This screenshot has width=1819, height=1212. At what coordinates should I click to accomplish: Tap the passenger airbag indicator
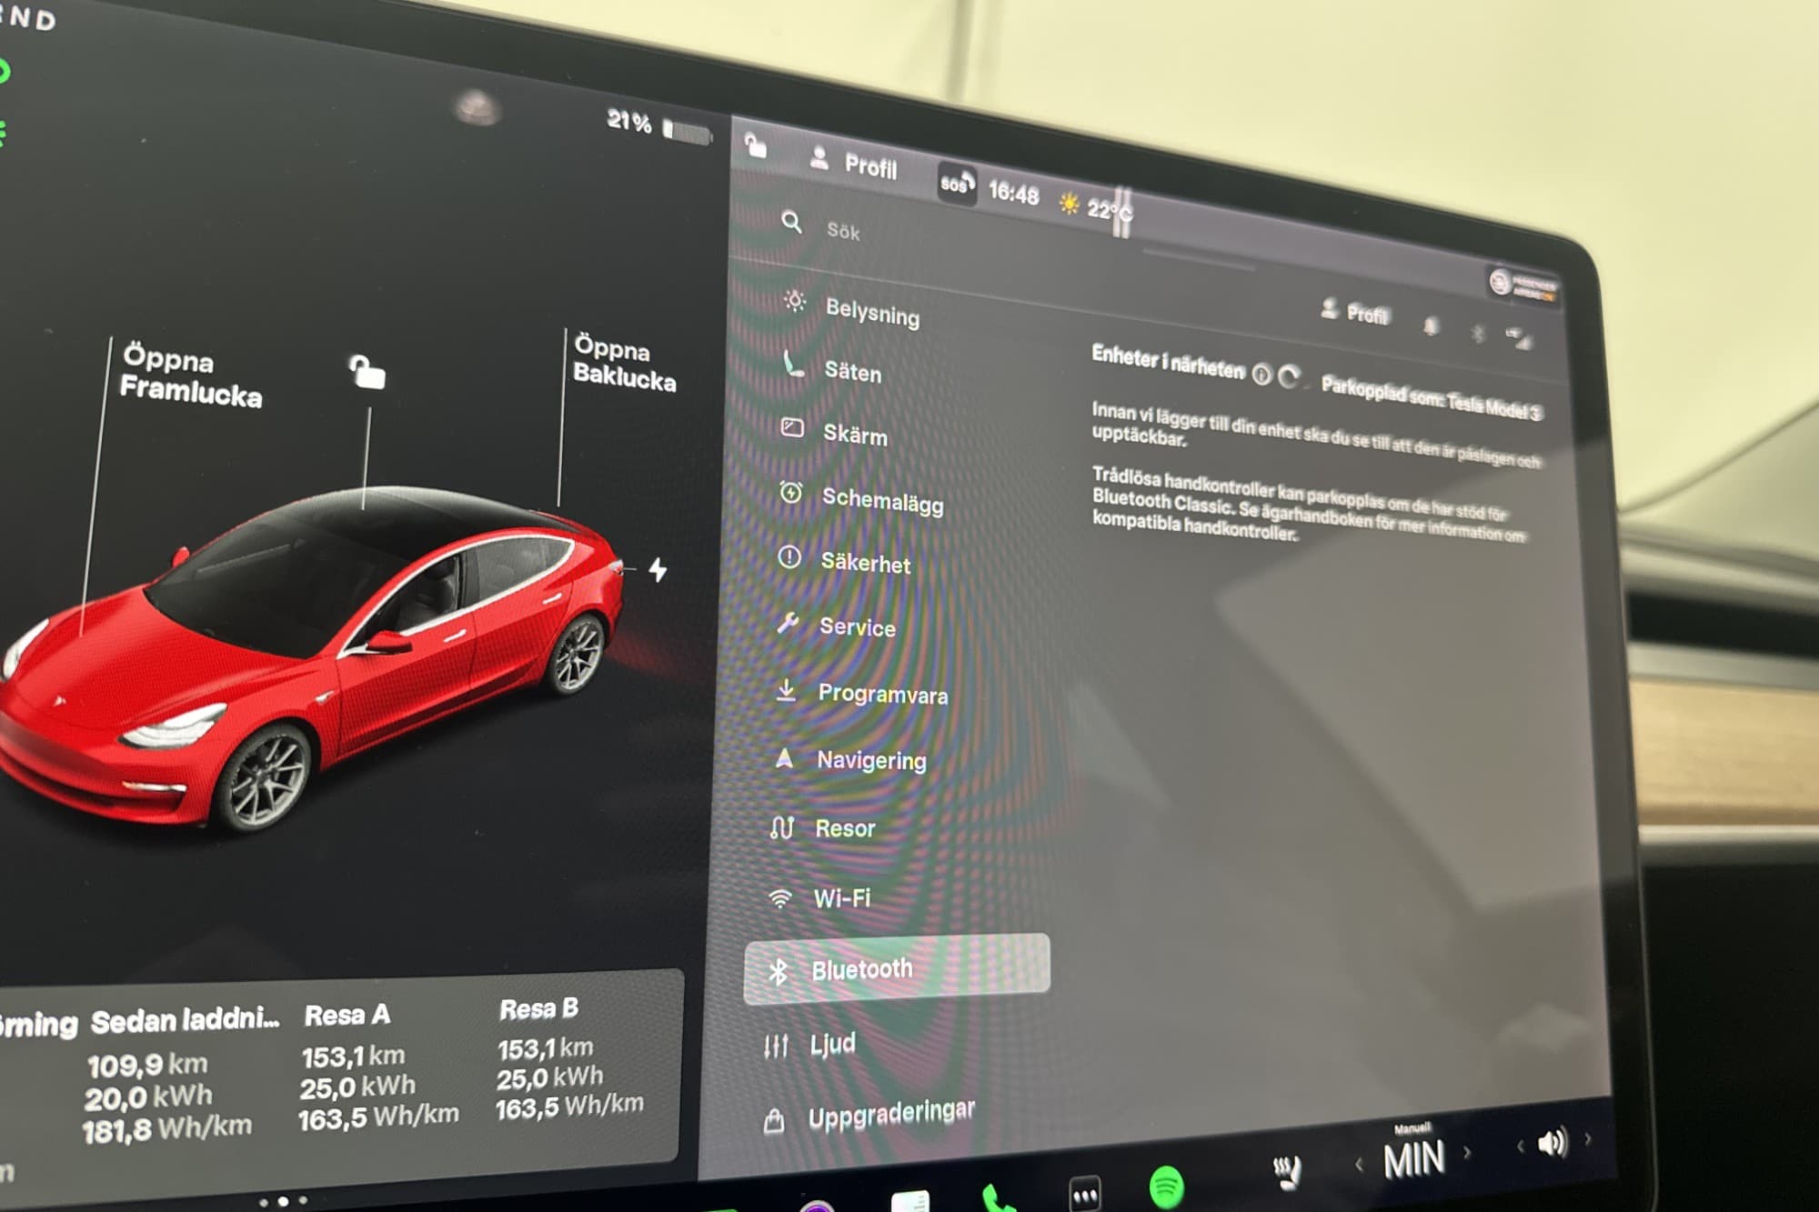click(1523, 285)
